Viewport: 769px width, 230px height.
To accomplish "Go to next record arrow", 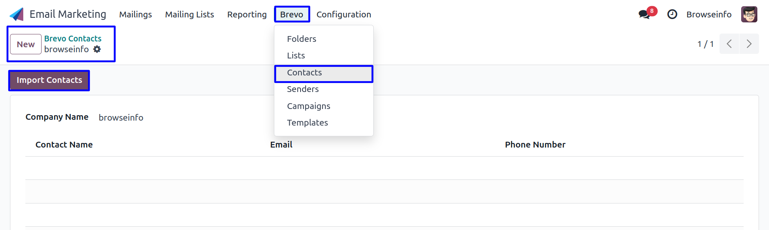I will (x=749, y=44).
